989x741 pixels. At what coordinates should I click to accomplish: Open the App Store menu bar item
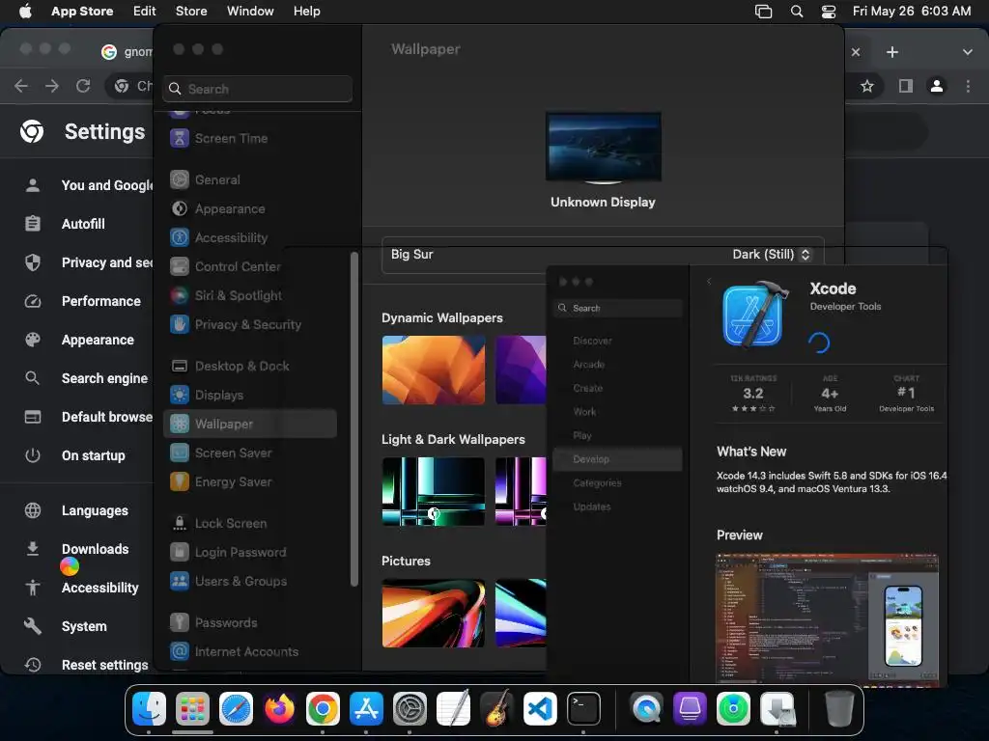(x=82, y=12)
